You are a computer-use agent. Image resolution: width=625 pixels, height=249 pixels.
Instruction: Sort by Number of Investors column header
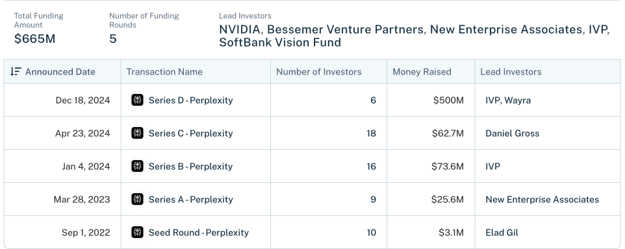(319, 71)
